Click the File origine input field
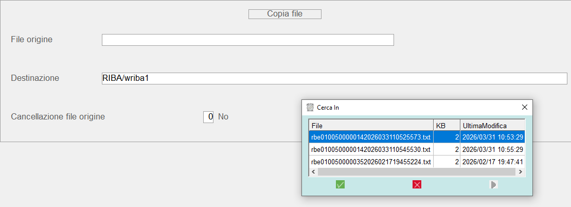The height and width of the screenshot is (207, 571). [x=247, y=40]
